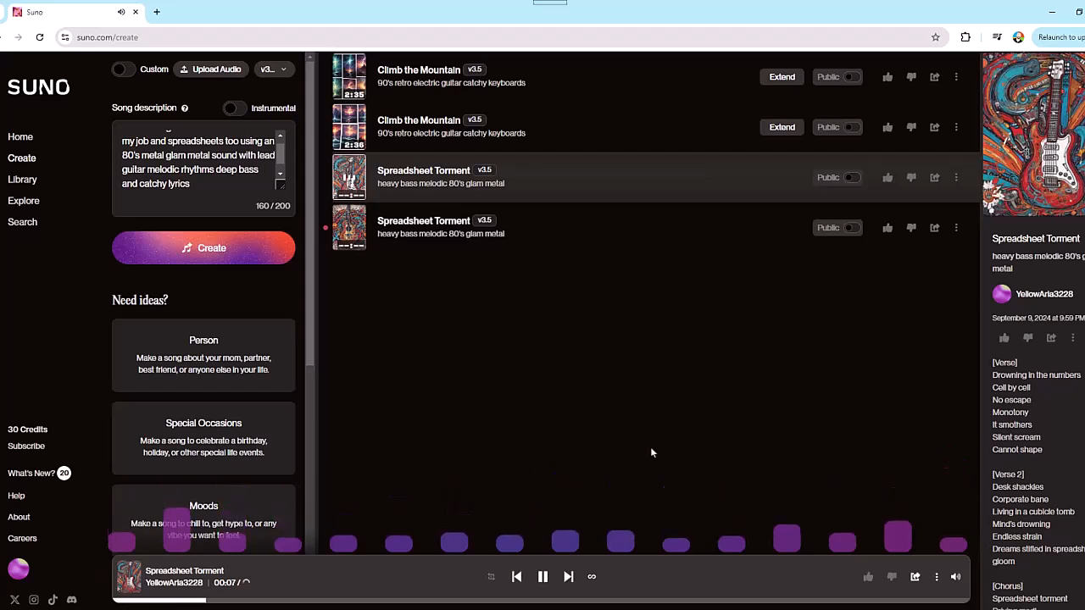The image size is (1085, 610).
Task: Dislike the second Spreadsheet Torment song
Action: (x=911, y=227)
